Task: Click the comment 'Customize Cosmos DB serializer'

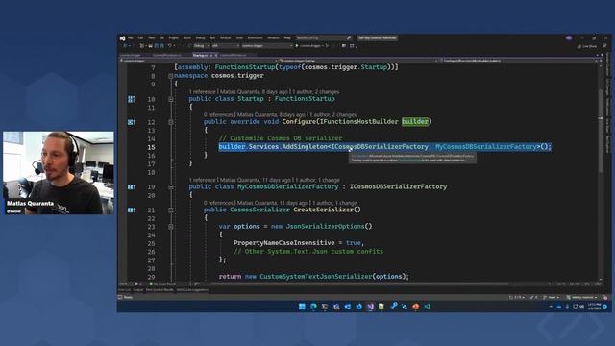Action: coord(281,138)
